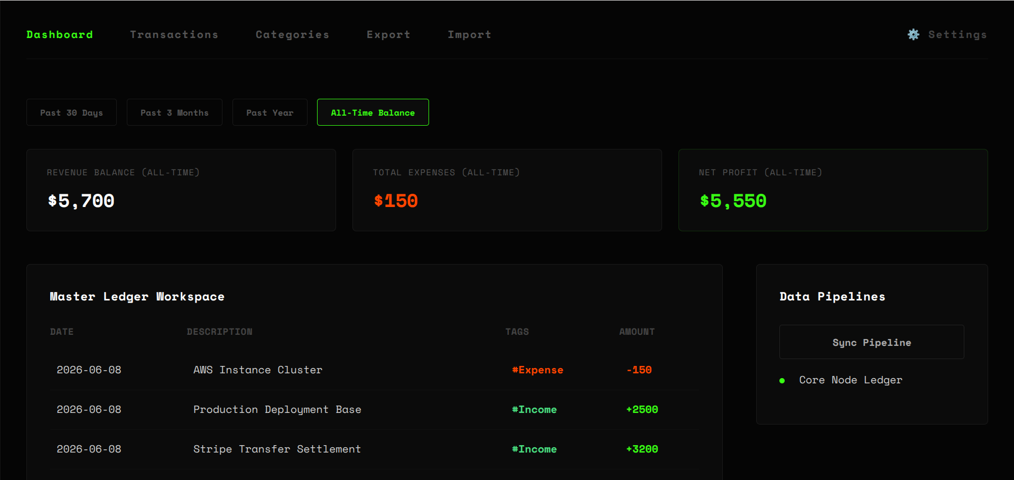Click the -150 amount
Screen dimensions: 1014x480
pyautogui.click(x=639, y=370)
